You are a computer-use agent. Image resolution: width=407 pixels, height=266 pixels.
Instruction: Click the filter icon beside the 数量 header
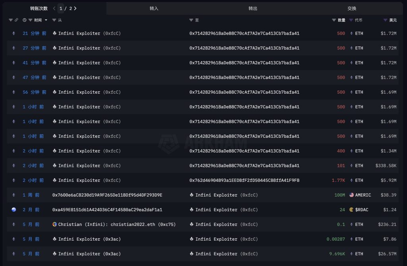coord(333,20)
